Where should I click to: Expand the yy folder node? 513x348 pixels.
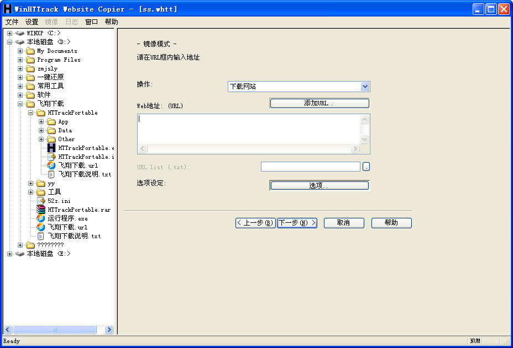click(31, 184)
